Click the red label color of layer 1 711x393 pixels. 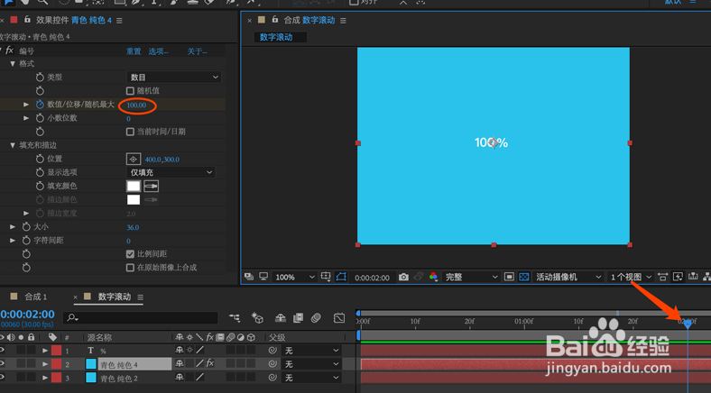(56, 351)
